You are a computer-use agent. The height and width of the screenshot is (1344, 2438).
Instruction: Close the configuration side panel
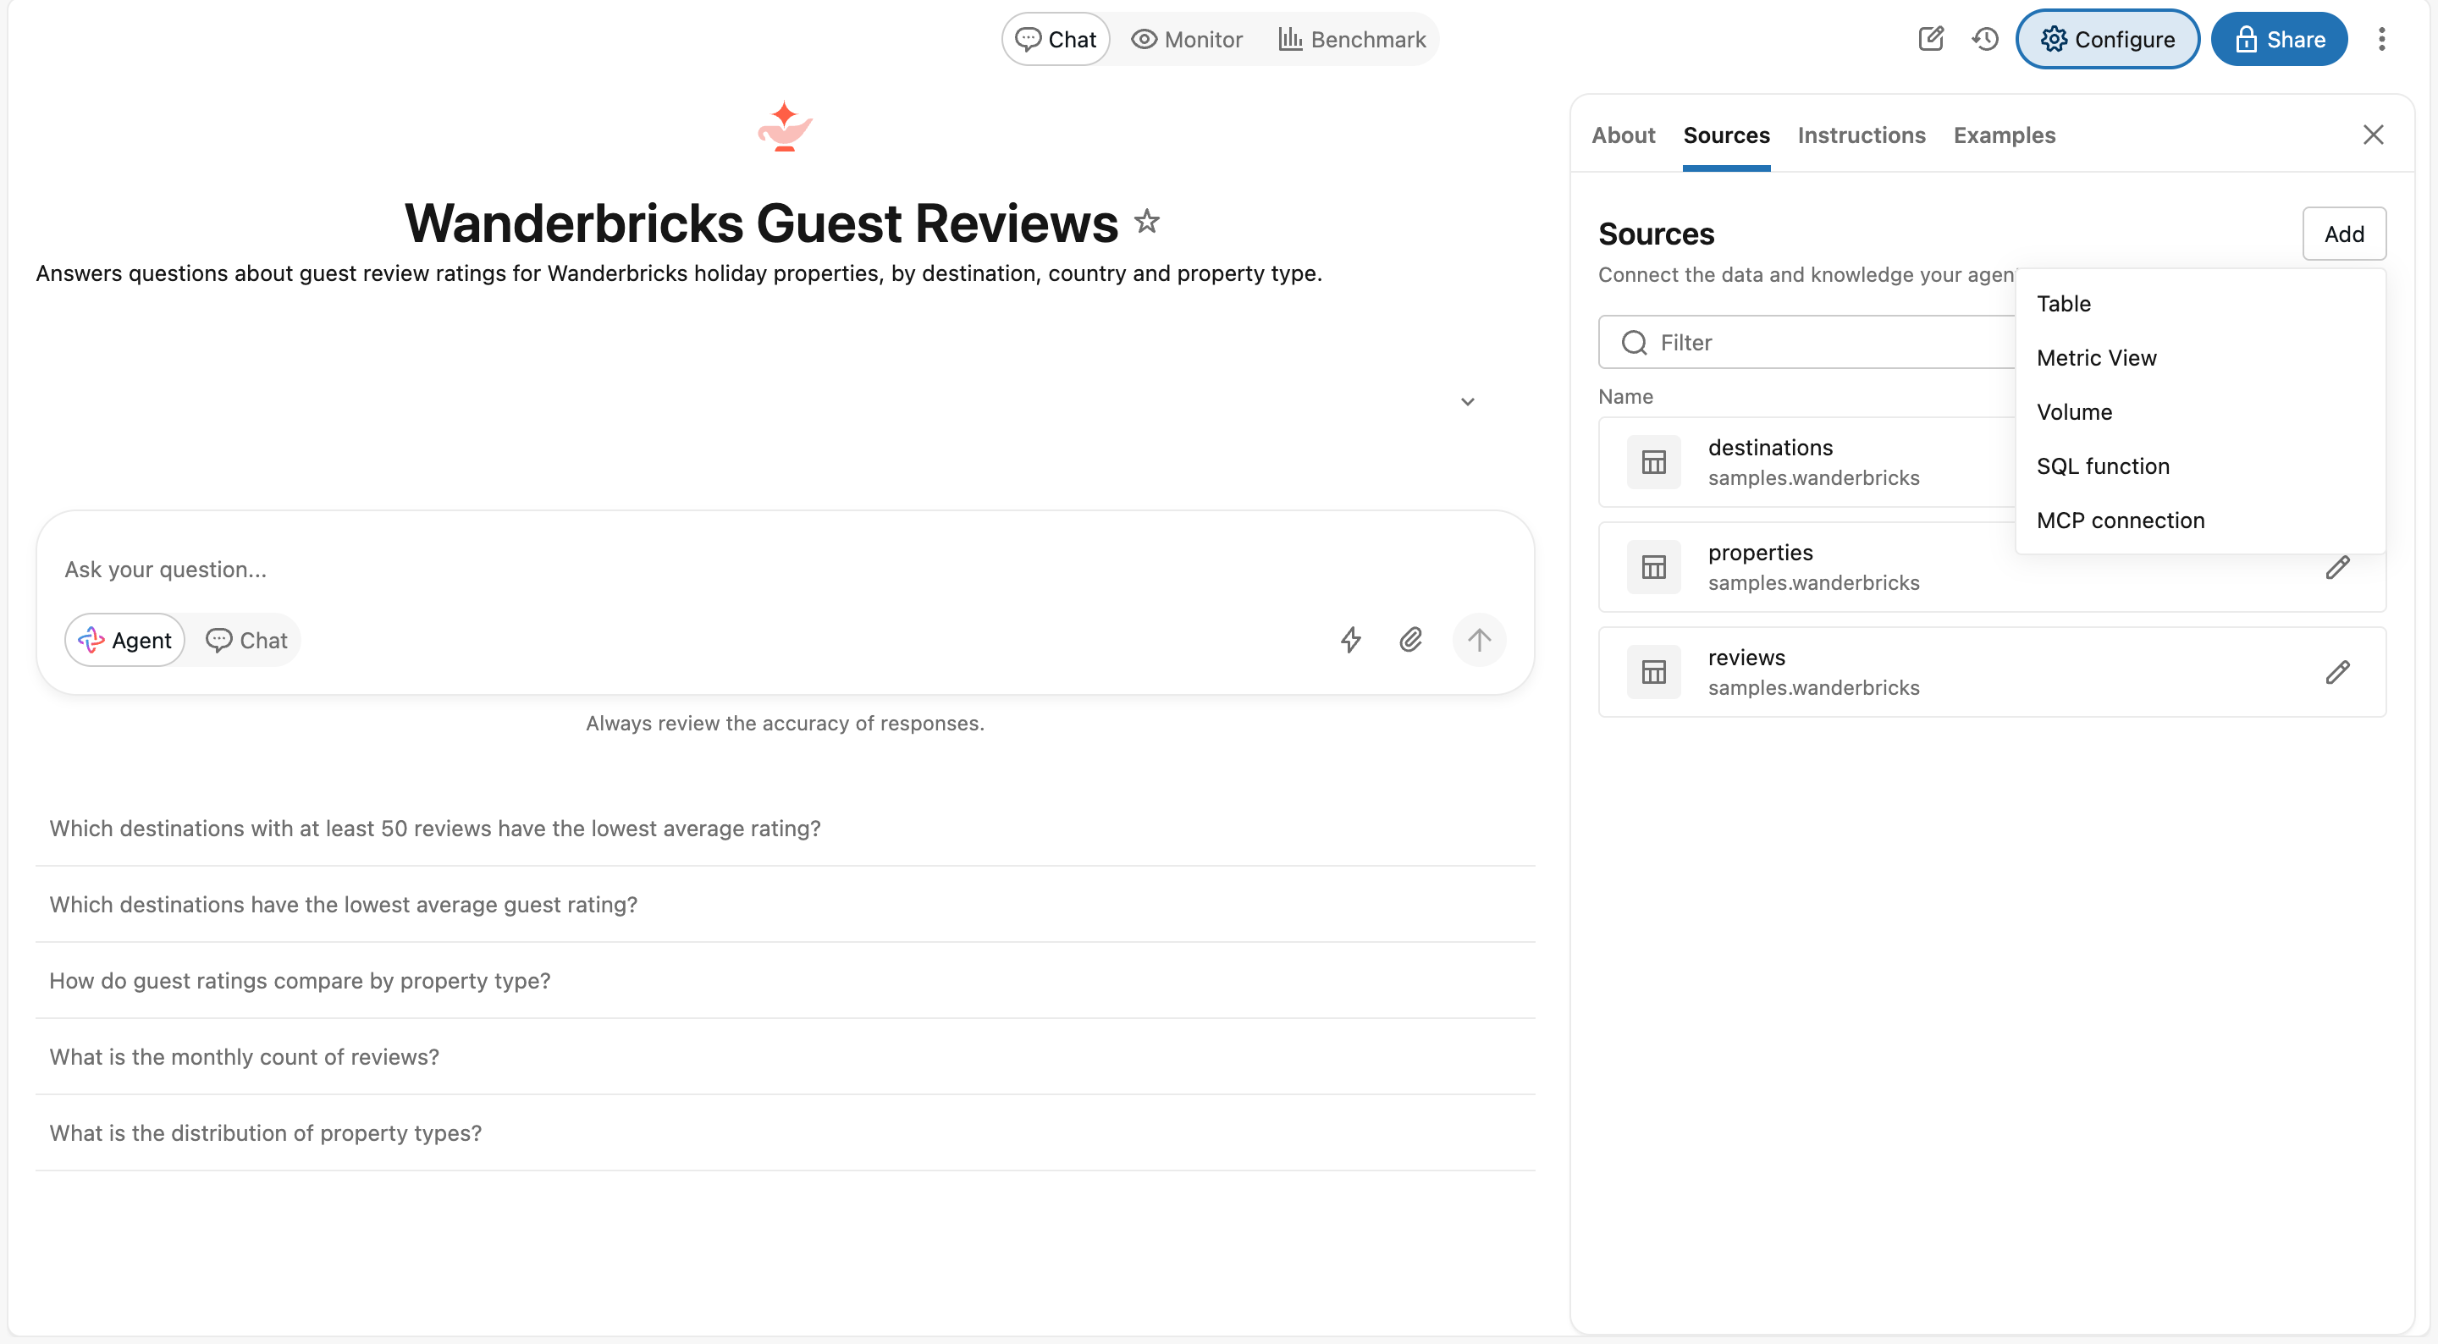[2373, 135]
